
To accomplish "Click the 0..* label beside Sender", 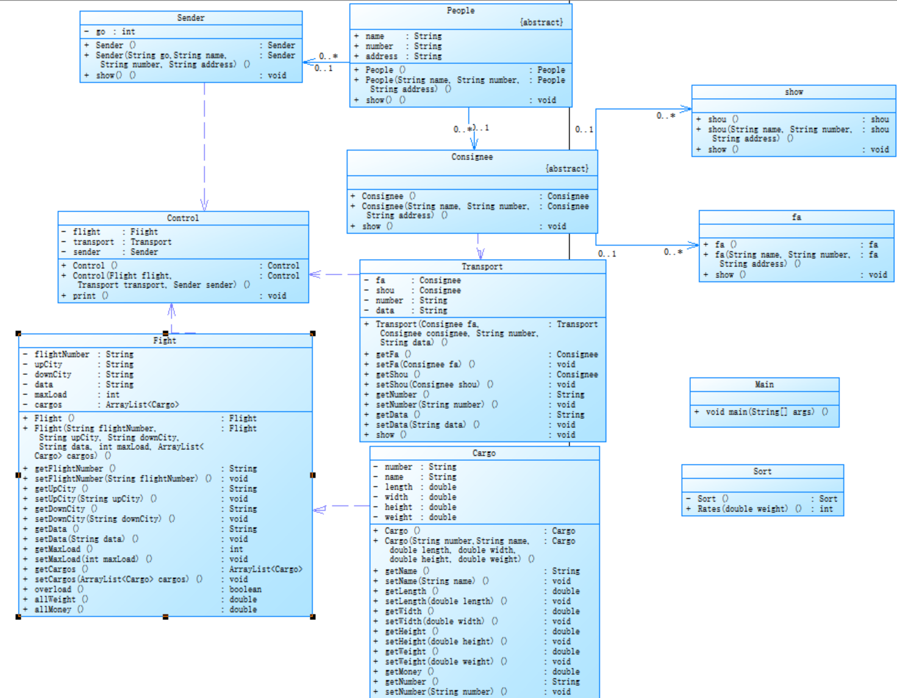I will coord(328,56).
